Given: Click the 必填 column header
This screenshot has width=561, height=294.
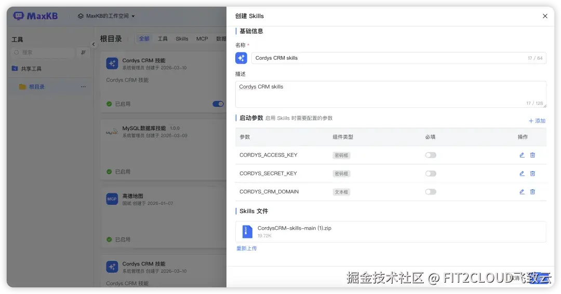Looking at the screenshot, I should (x=431, y=137).
